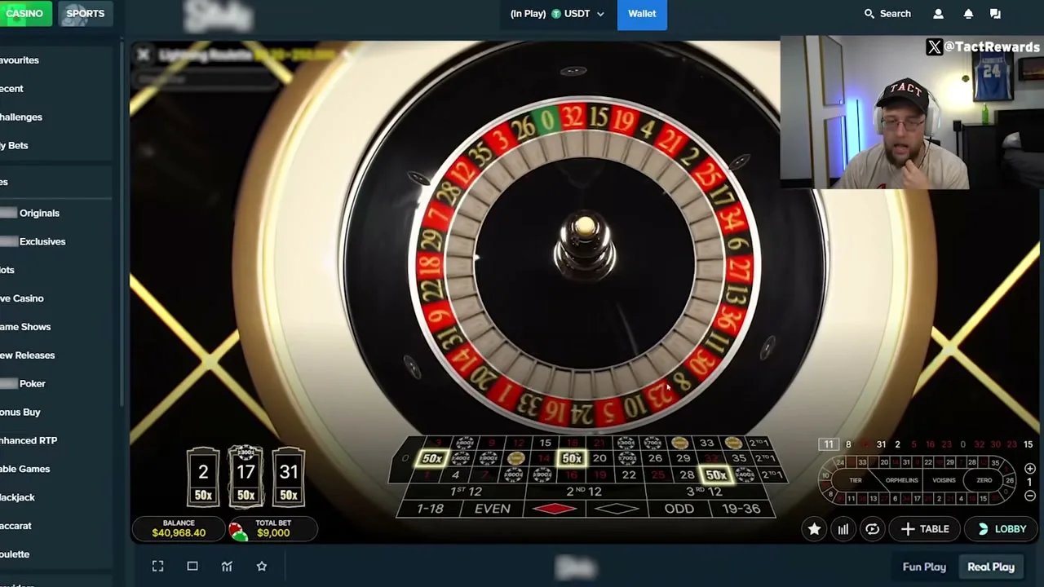Click lightning number 17 card

[246, 475]
